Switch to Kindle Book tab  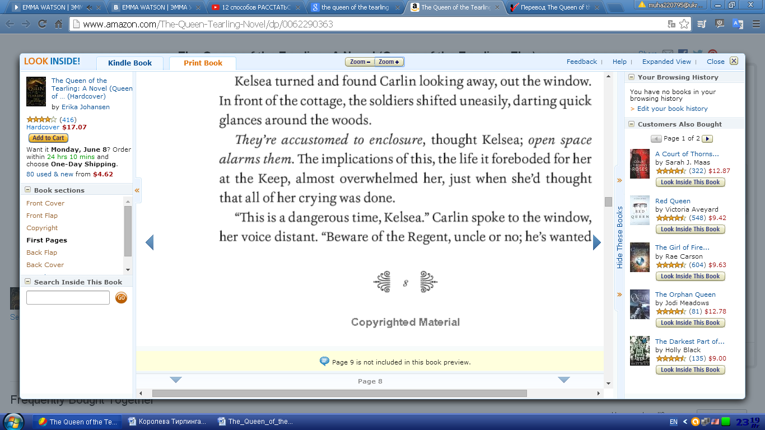click(130, 63)
